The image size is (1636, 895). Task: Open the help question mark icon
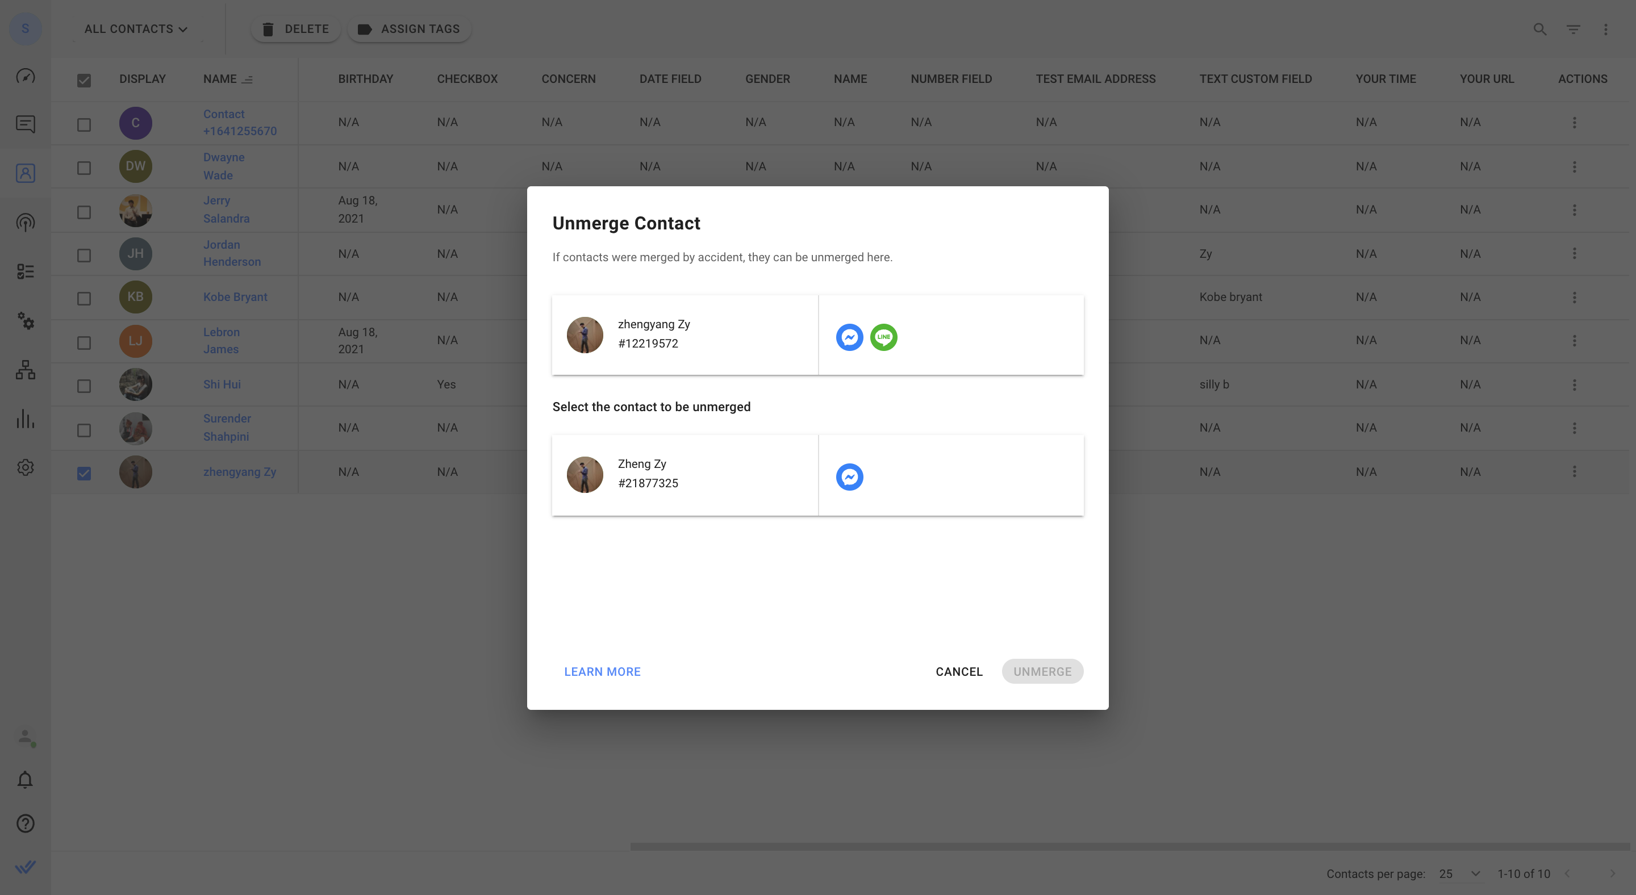click(x=26, y=823)
